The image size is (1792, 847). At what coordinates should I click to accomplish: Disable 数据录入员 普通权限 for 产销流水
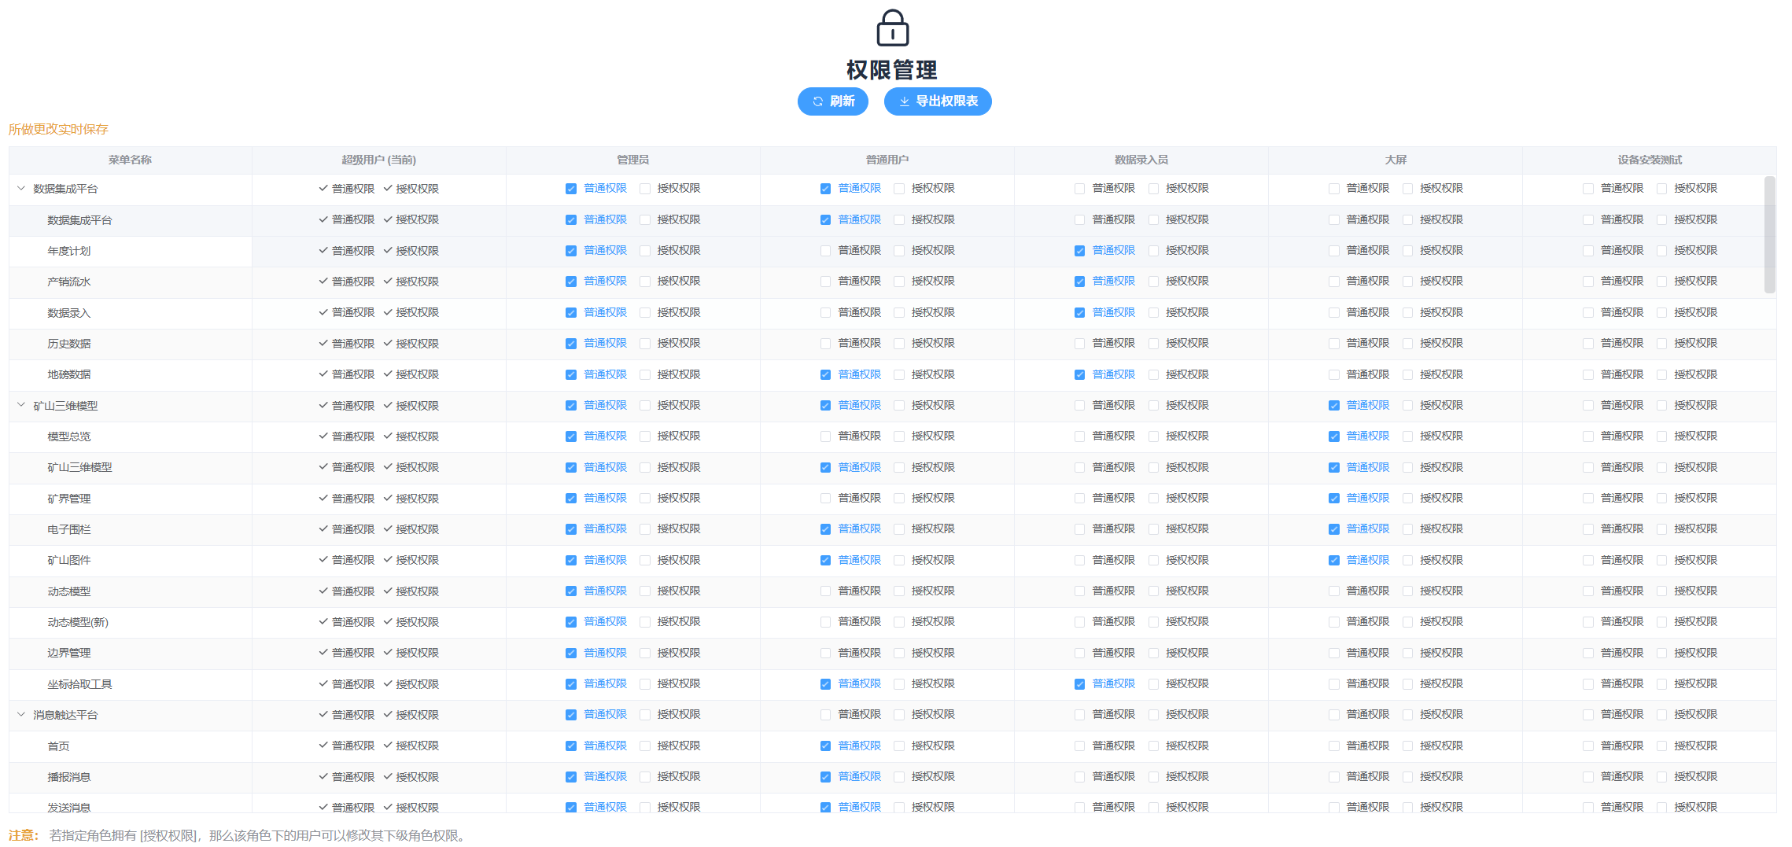click(1079, 282)
